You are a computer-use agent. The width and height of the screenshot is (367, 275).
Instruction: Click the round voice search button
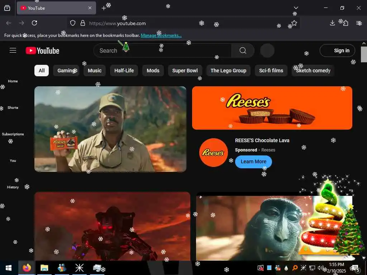tap(267, 50)
